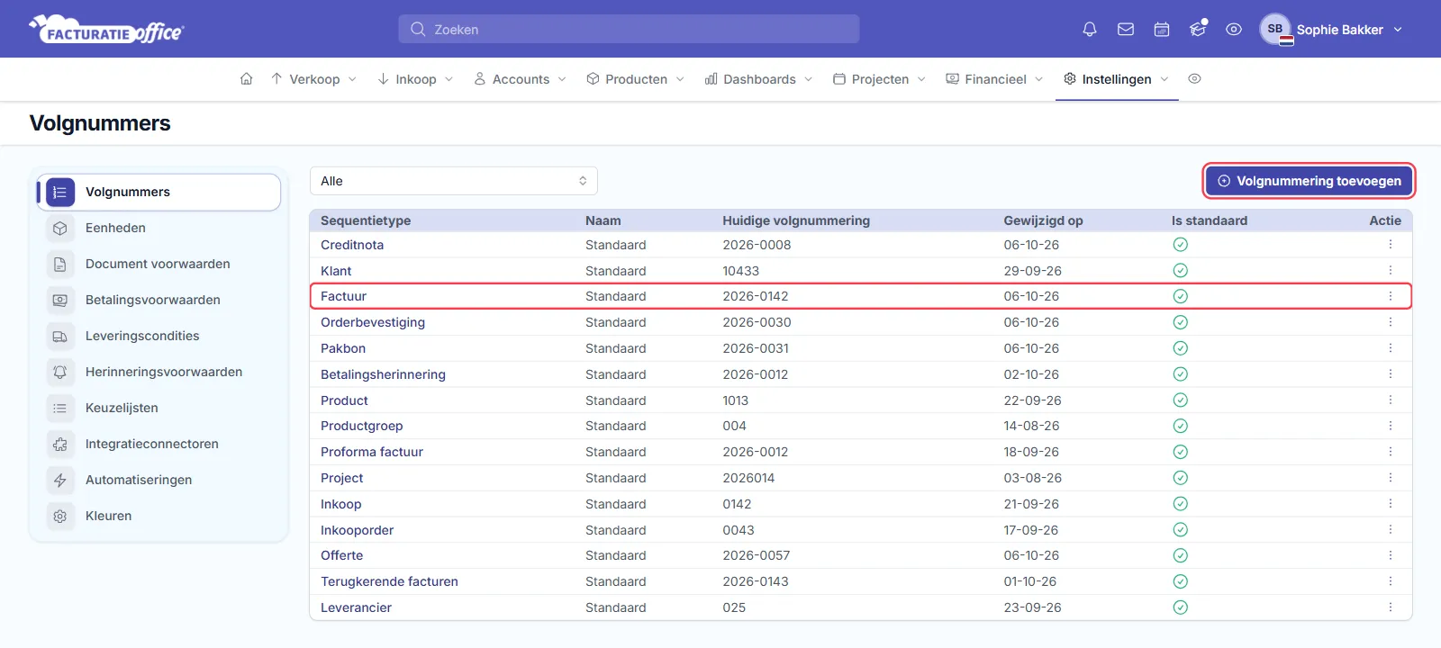Click the SB user avatar
The image size is (1441, 648).
[1275, 30]
